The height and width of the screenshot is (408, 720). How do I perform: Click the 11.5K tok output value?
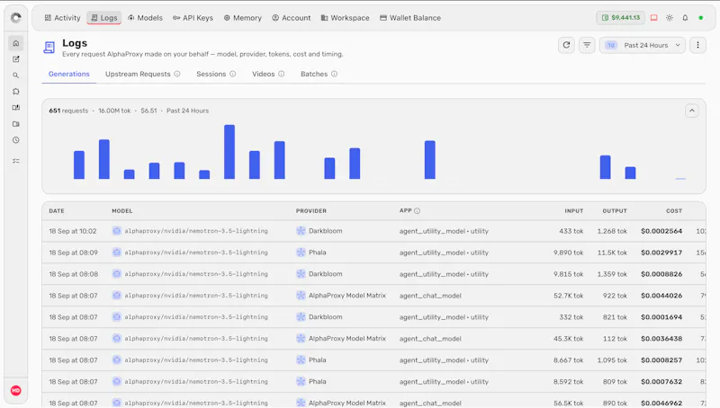[612, 253]
